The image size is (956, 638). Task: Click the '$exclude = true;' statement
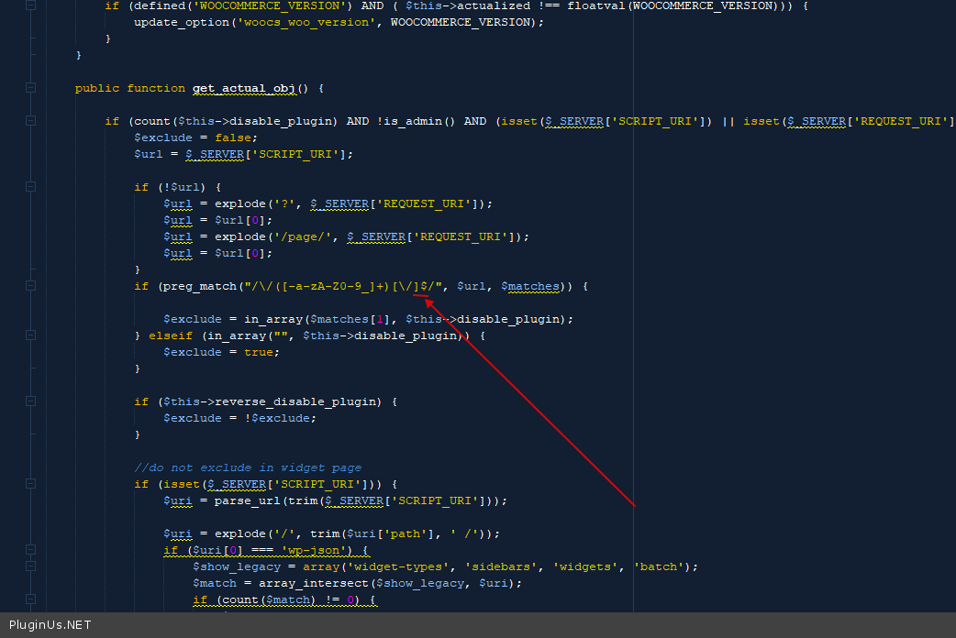(221, 352)
